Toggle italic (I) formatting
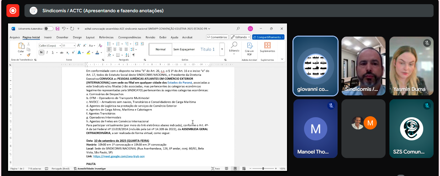The width and height of the screenshot is (440, 176). [47, 52]
